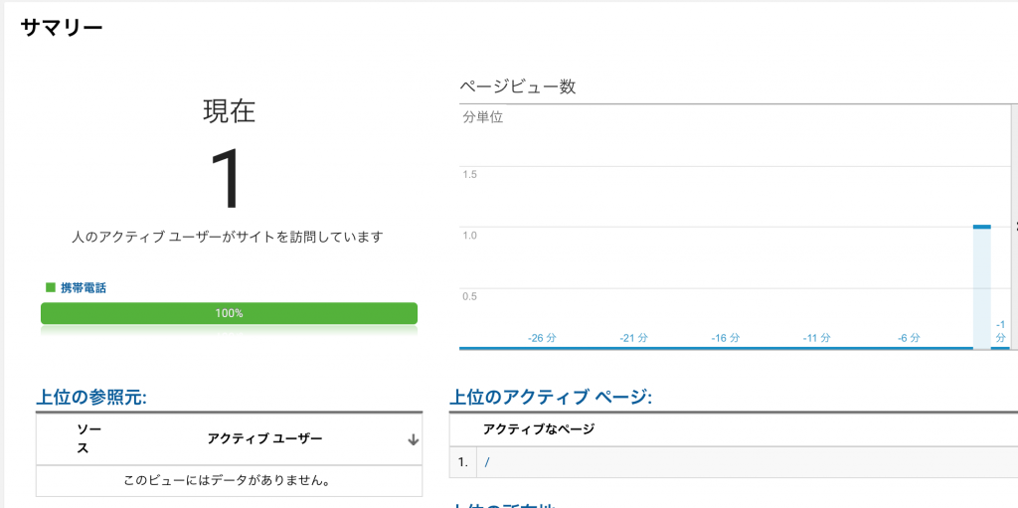Open the 上位の参照元 report link

tap(91, 398)
